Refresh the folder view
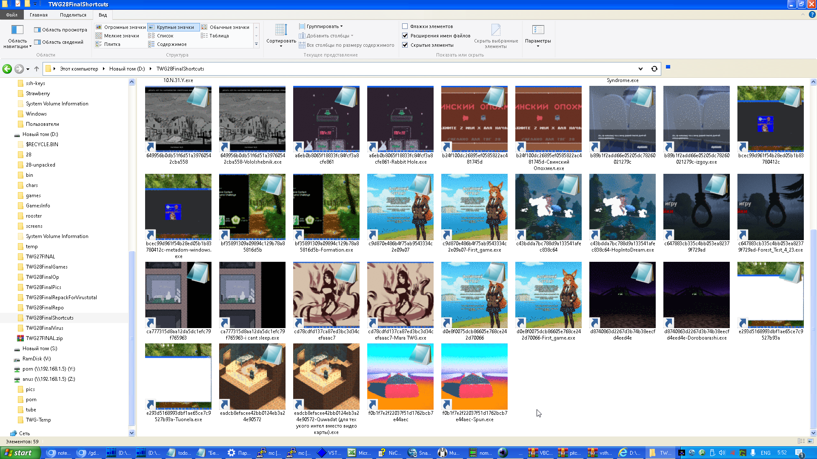This screenshot has width=817, height=459. click(x=654, y=69)
